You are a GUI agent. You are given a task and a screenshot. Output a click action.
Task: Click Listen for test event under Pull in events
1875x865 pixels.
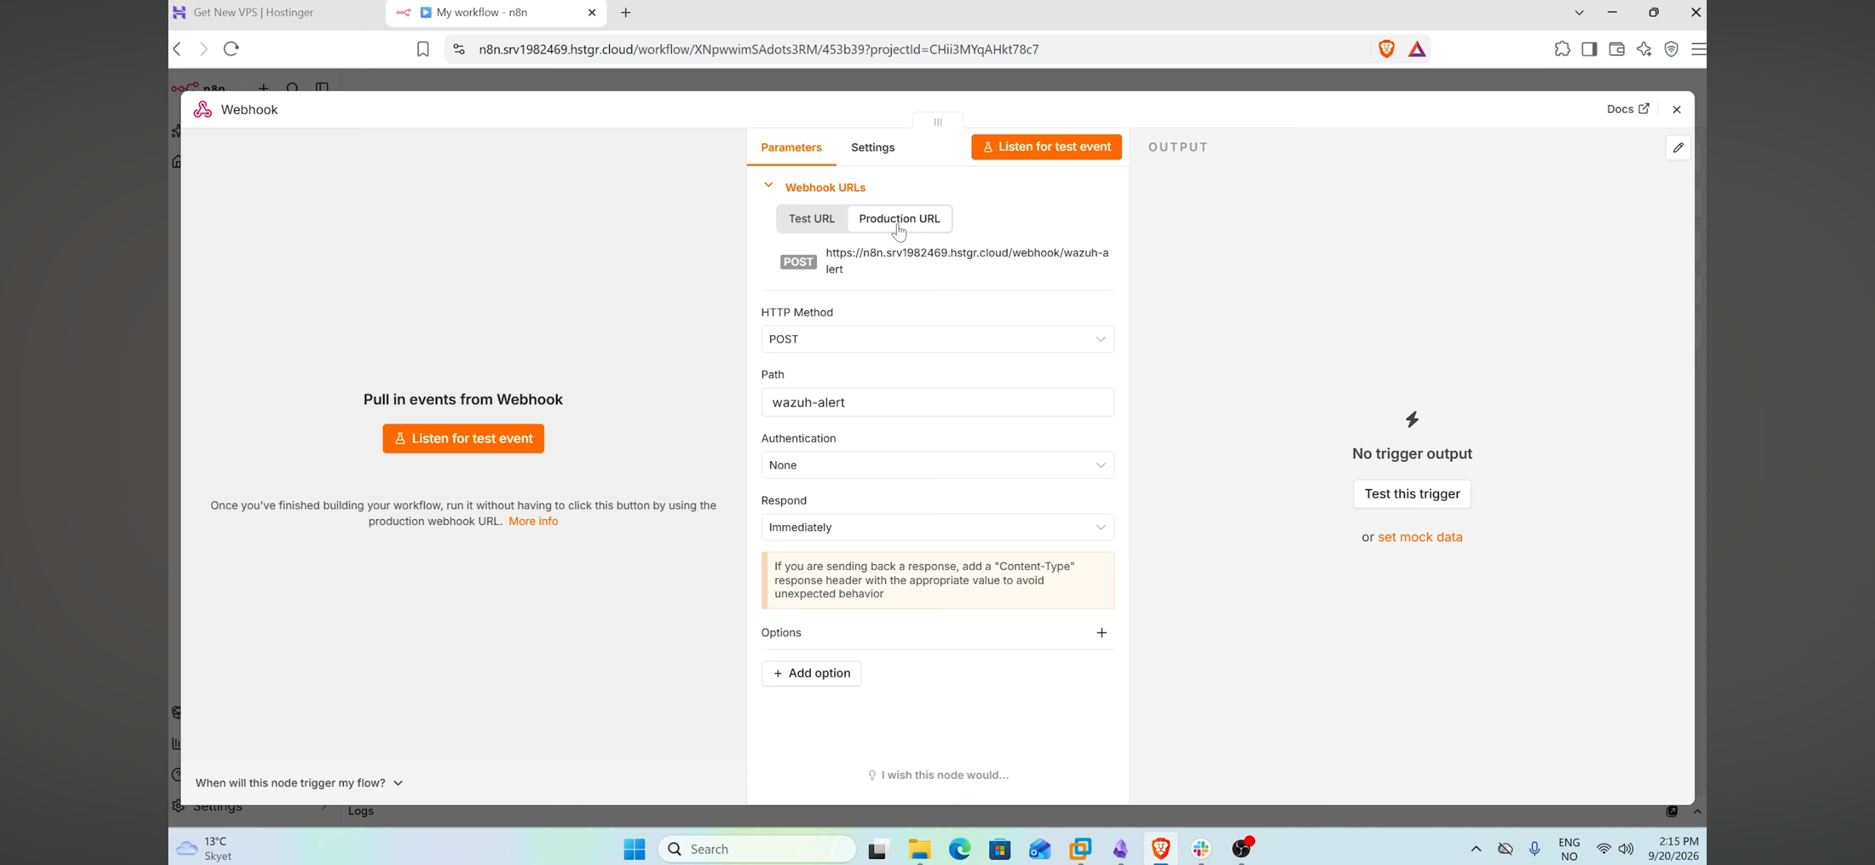tap(463, 439)
